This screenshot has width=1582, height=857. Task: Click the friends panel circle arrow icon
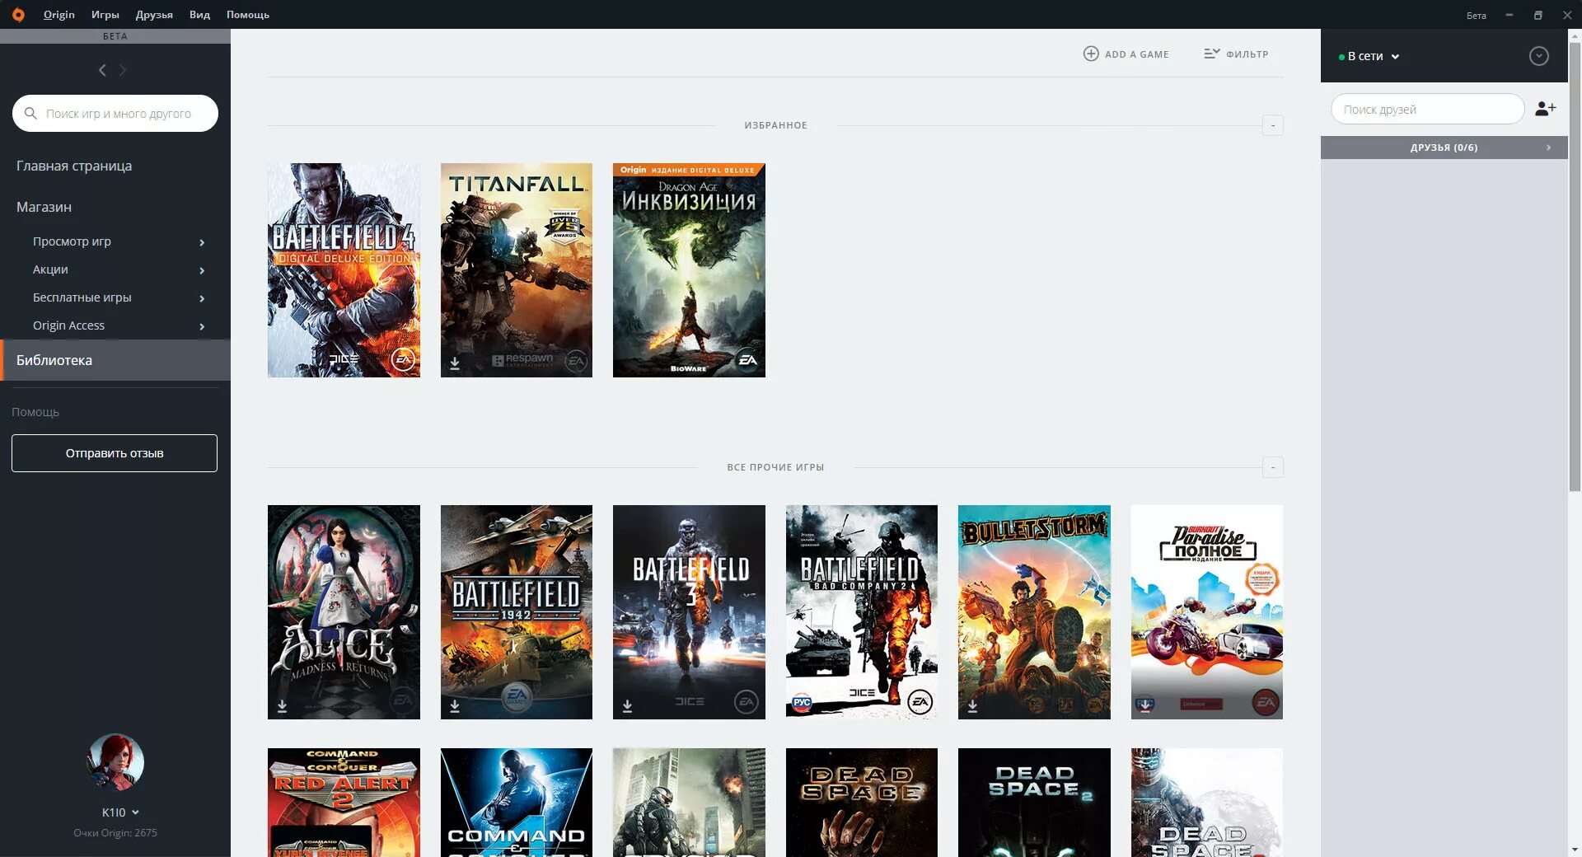tap(1538, 56)
